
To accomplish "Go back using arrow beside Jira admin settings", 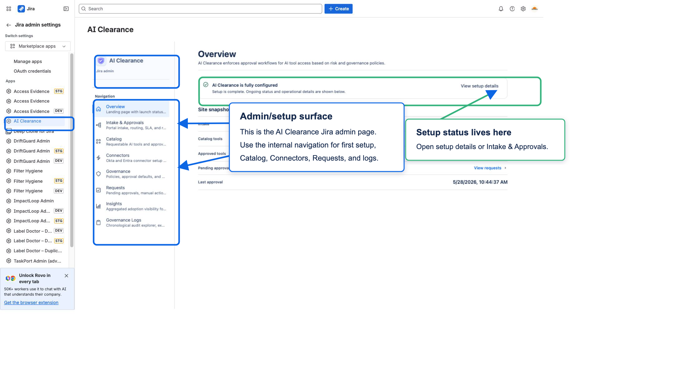I will (x=9, y=25).
